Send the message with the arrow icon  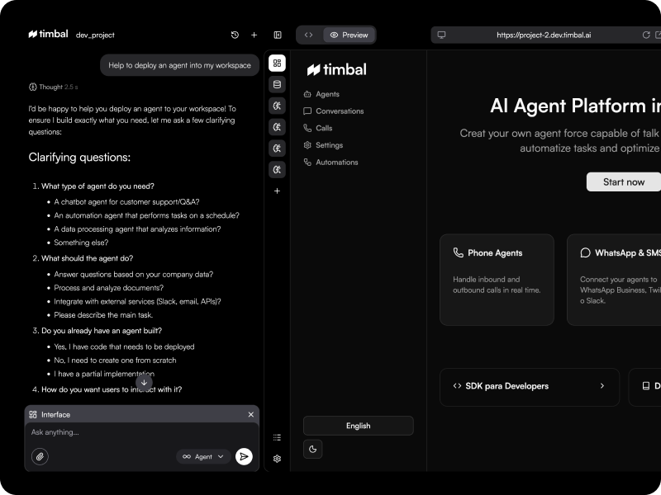[244, 455]
